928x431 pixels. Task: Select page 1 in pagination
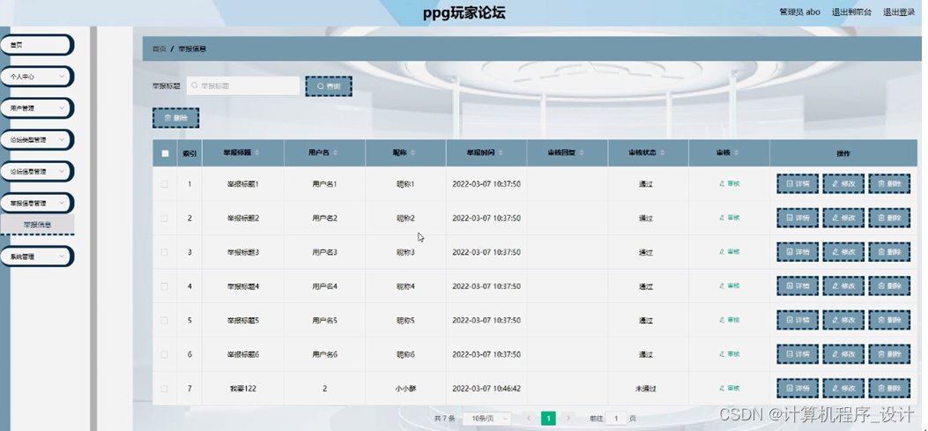tap(549, 418)
